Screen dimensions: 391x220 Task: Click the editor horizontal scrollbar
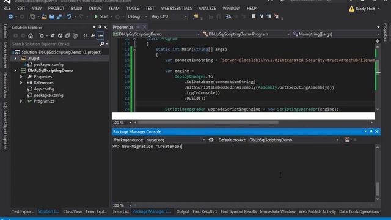click(x=208, y=122)
